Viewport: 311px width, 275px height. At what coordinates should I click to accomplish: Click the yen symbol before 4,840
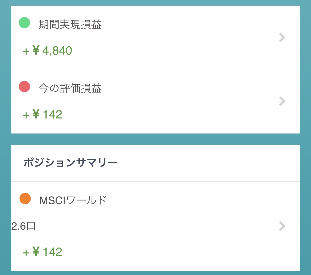pos(36,50)
